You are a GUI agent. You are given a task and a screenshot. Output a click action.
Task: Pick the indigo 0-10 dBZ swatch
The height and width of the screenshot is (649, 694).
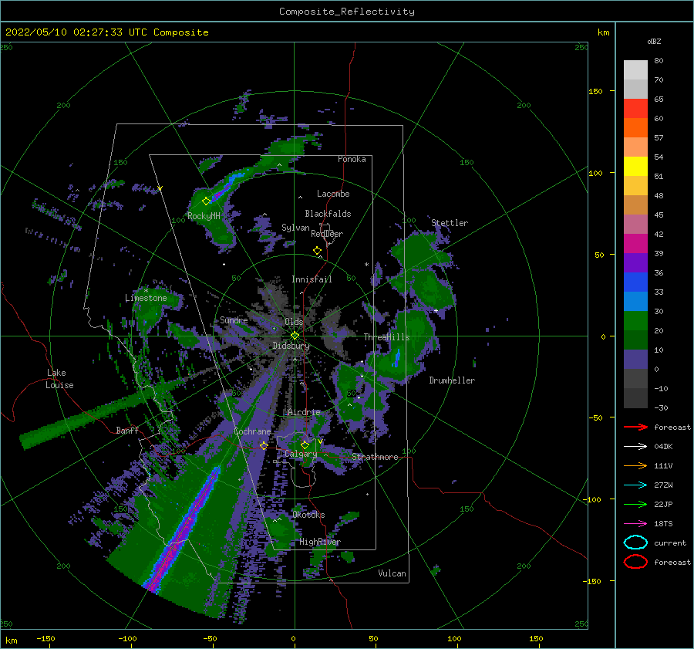click(x=635, y=360)
